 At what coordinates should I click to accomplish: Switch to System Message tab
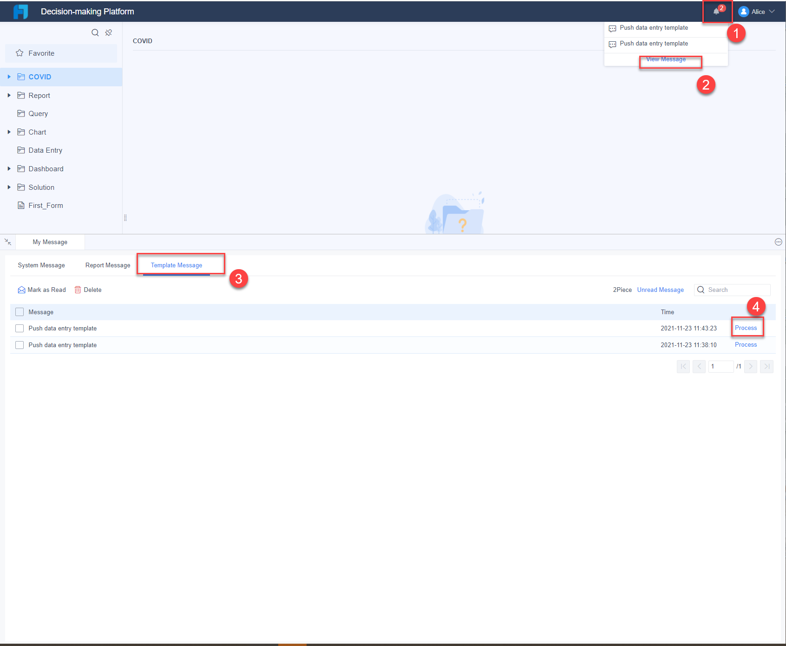click(41, 265)
